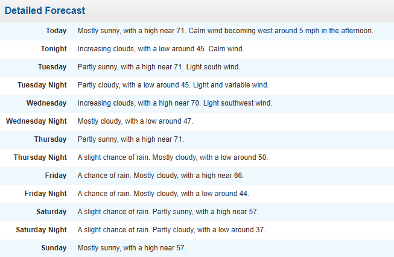Click the Thursday Night label
The image size is (394, 257).
point(40,157)
